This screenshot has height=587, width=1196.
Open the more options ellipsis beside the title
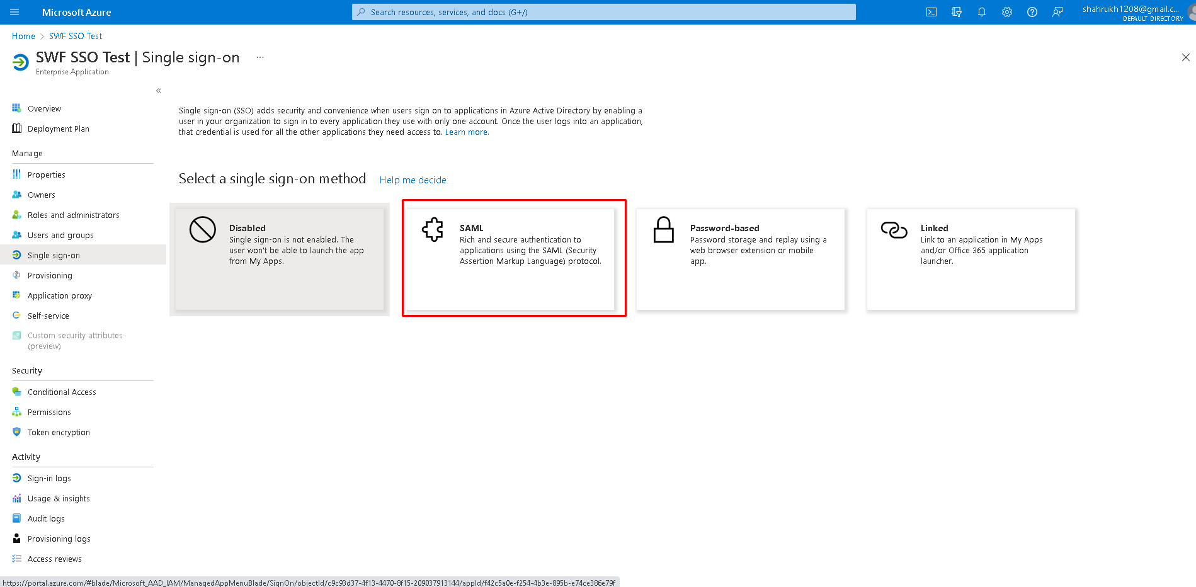click(260, 57)
